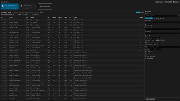Sort by the Result column header
The height and width of the screenshot is (101, 180).
[x=54, y=17]
